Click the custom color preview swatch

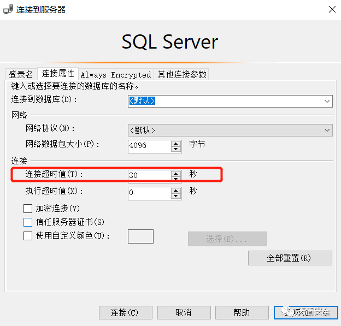click(140, 236)
